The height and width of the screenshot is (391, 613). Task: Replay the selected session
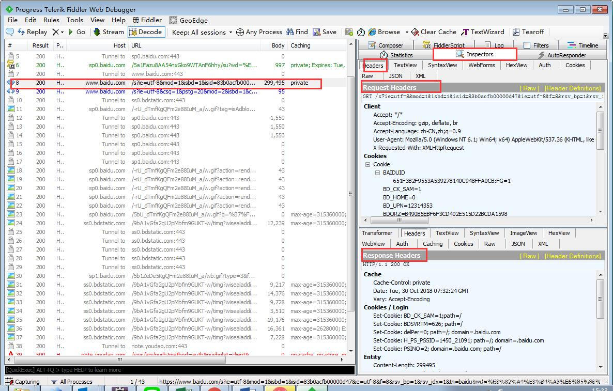click(x=33, y=32)
